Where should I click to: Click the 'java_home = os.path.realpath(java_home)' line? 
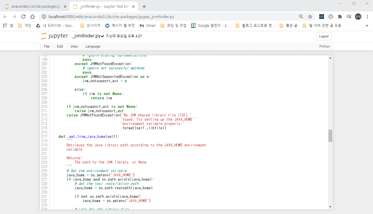pos(114,188)
